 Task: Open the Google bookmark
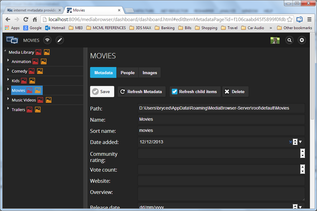33,28
